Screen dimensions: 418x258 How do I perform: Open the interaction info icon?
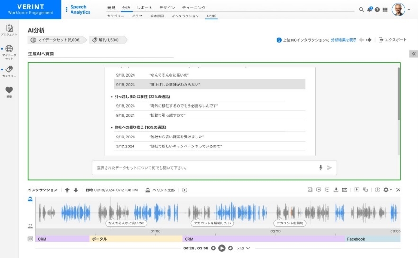(x=184, y=190)
